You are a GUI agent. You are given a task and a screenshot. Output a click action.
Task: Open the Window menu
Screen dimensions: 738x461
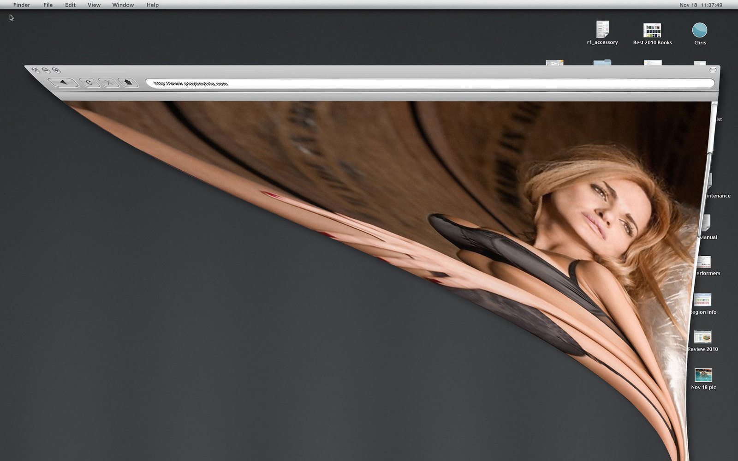tap(123, 5)
